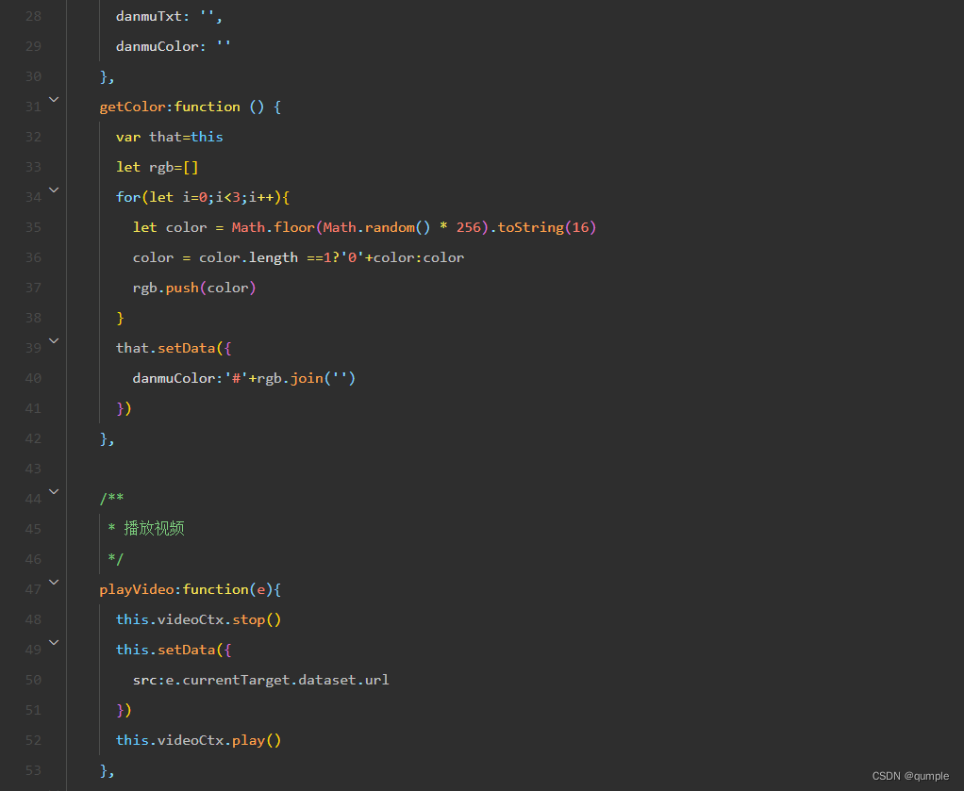This screenshot has height=791, width=964.
Task: Click line number 38 in the gutter
Action: point(33,318)
